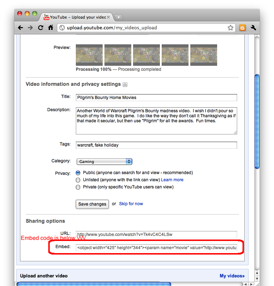
Task: Select the Unlisted privacy option
Action: tap(78, 180)
